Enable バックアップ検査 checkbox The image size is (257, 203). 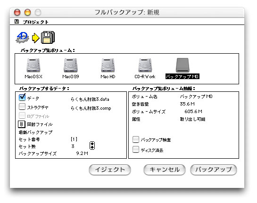pos(136,139)
